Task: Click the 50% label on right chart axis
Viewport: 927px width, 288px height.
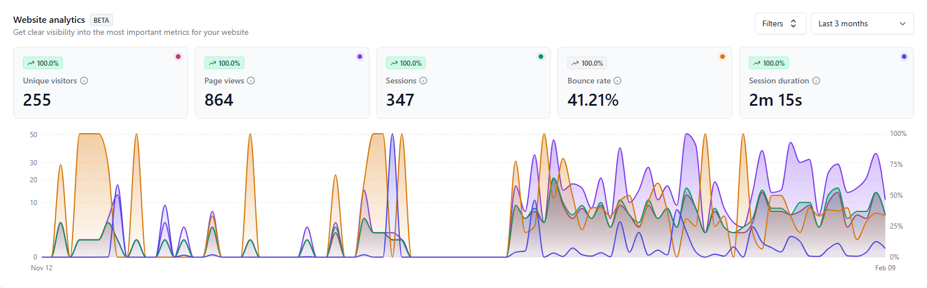Action: [897, 195]
